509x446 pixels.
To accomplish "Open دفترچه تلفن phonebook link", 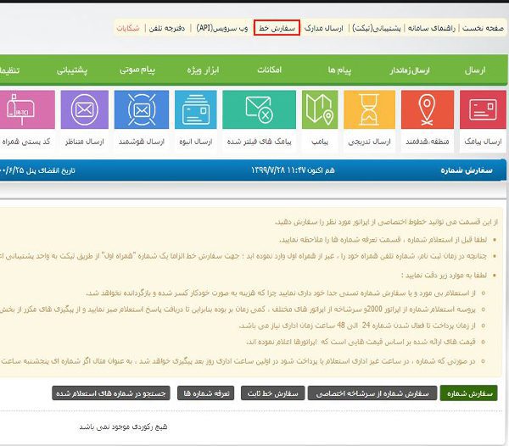I will [x=167, y=28].
